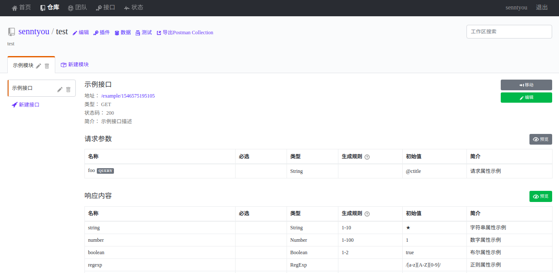Click green 编辑 button for the interface
Screen dimensions: 559x273
(526, 98)
